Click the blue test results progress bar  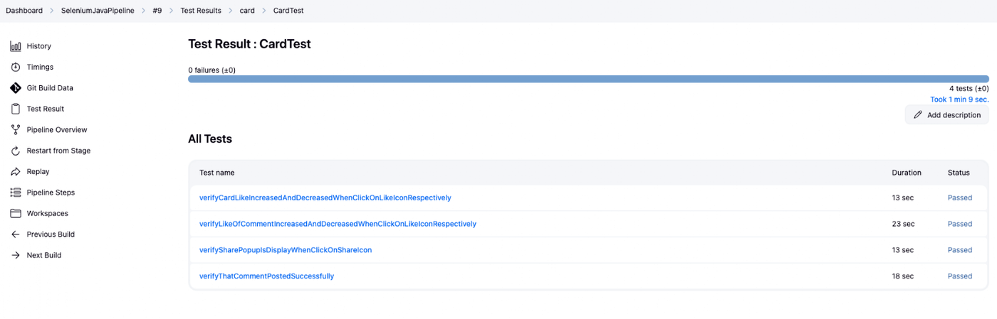pyautogui.click(x=588, y=79)
